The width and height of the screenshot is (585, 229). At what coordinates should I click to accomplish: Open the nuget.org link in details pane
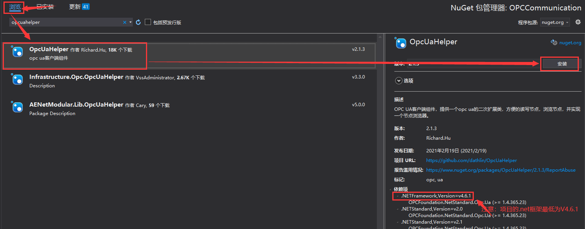tap(570, 43)
